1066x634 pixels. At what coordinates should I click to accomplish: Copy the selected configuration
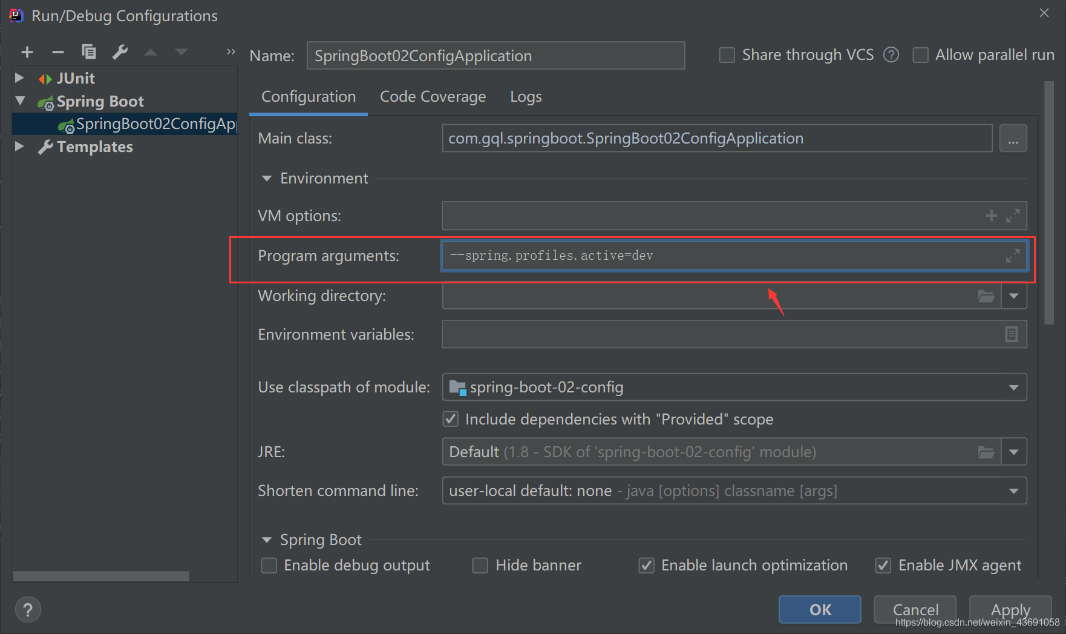(x=89, y=52)
